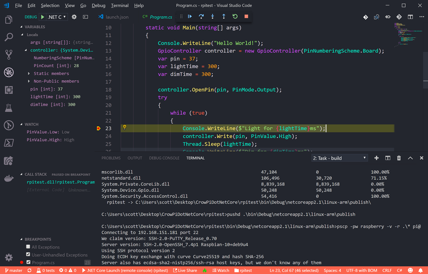
Task: Switch to launch.json editor tab
Action: 114,17
